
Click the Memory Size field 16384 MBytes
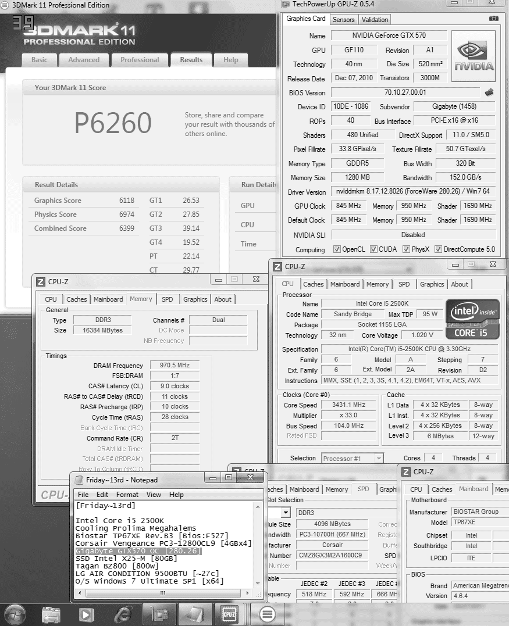click(103, 331)
